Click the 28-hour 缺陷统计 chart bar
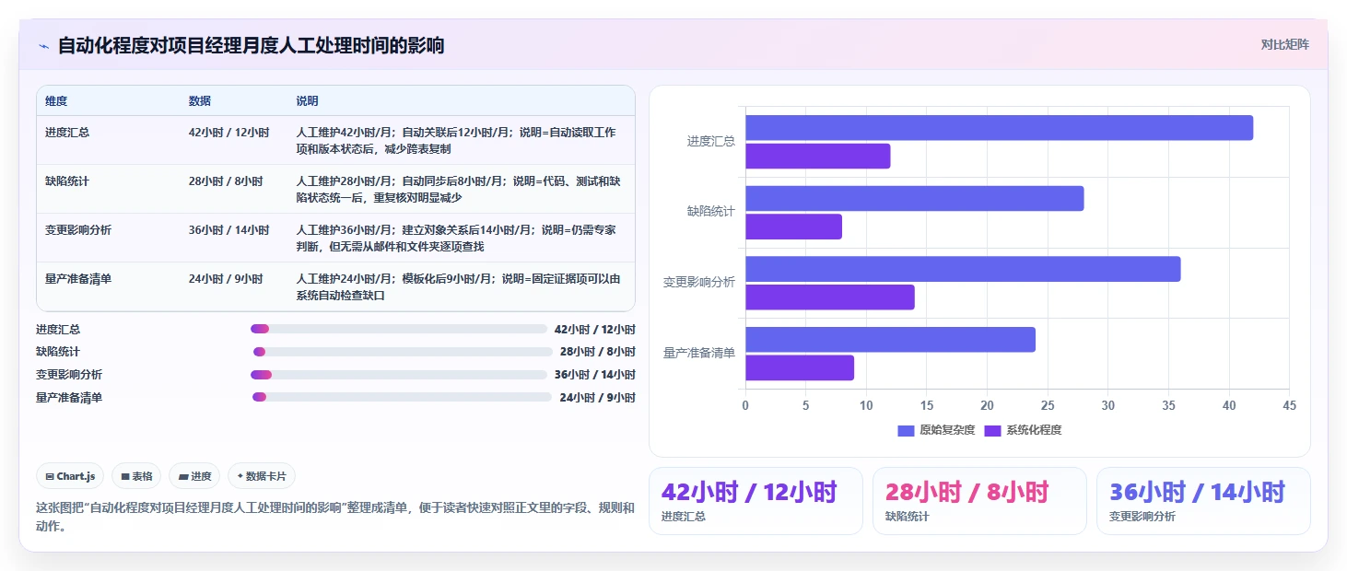Image resolution: width=1347 pixels, height=571 pixels. click(914, 198)
